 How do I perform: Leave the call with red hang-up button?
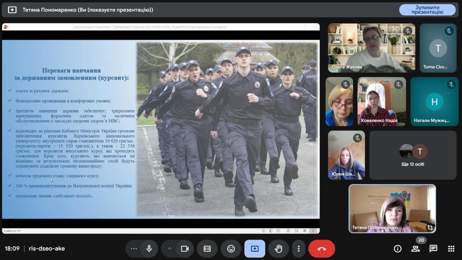pos(321,248)
